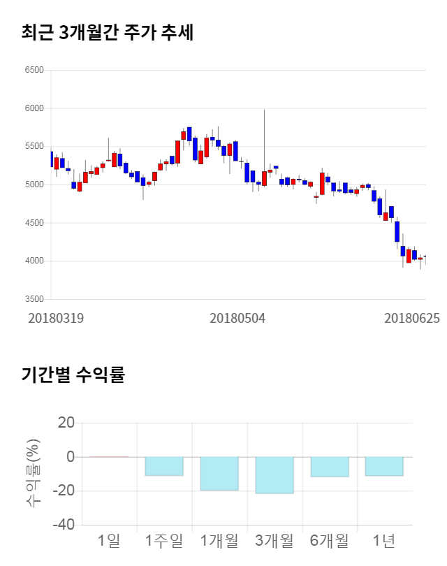Select the 20180504 date label

237,318
